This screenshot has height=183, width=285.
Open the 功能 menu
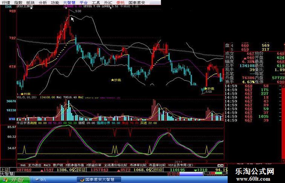tap(55, 2)
